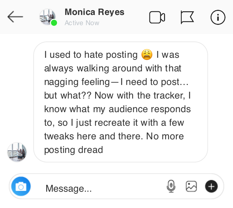
Task: Click the Monica Reyes name in header
Action: click(94, 12)
